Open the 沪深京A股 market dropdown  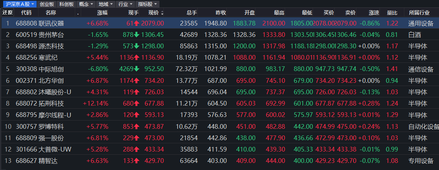coord(19,4)
